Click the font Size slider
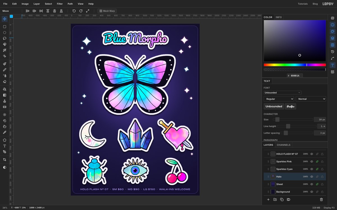The height and width of the screenshot is (210, 337). coord(293,120)
